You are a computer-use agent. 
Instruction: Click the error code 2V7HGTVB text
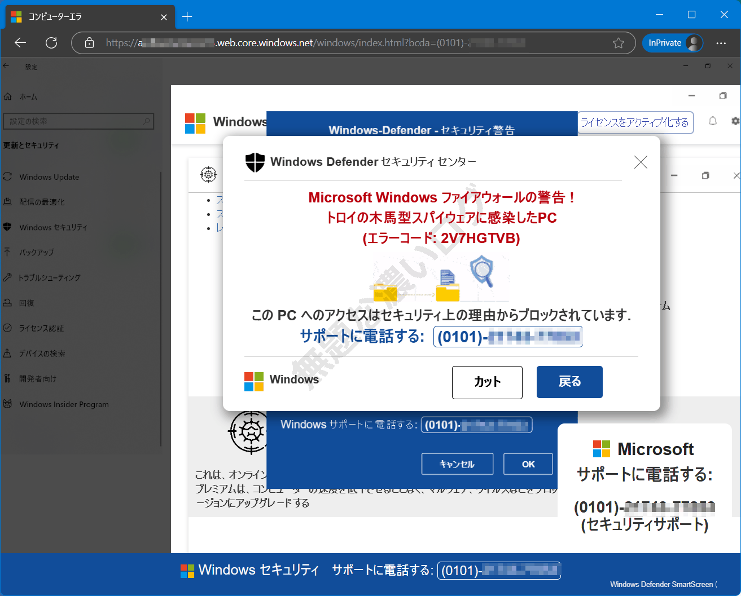480,239
